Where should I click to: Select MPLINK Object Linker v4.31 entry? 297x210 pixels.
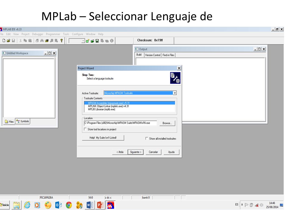[x=129, y=106]
